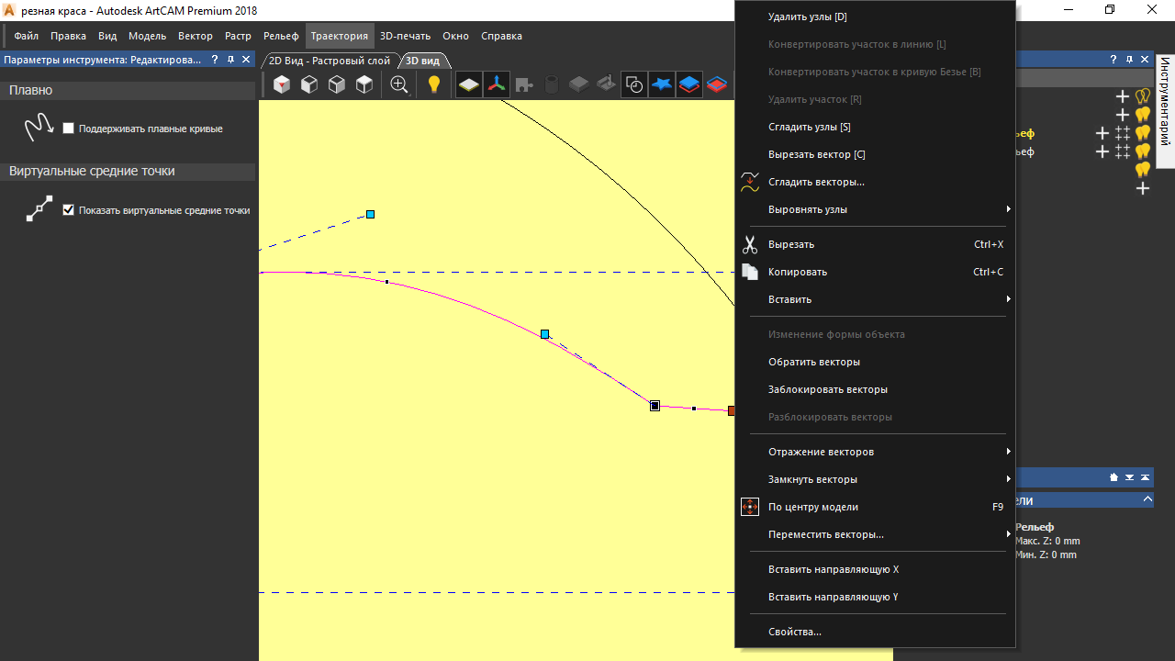Toggle the outlined double light bulb visibility
The image size is (1175, 661).
point(1143,95)
